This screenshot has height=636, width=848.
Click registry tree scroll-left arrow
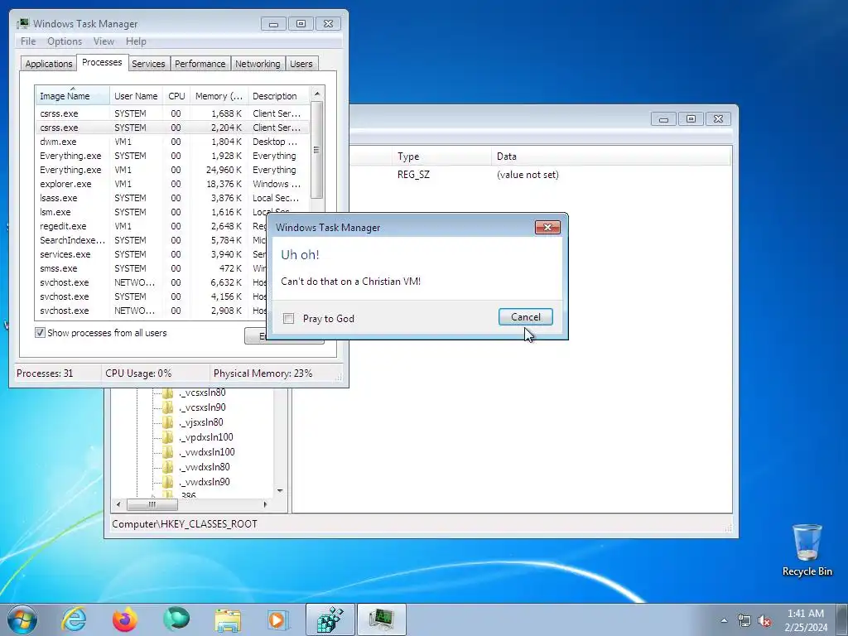point(118,504)
